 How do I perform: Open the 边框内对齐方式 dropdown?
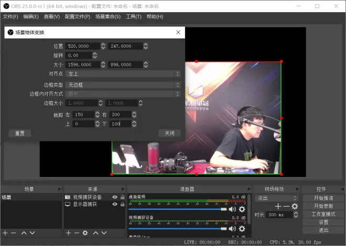(123, 94)
